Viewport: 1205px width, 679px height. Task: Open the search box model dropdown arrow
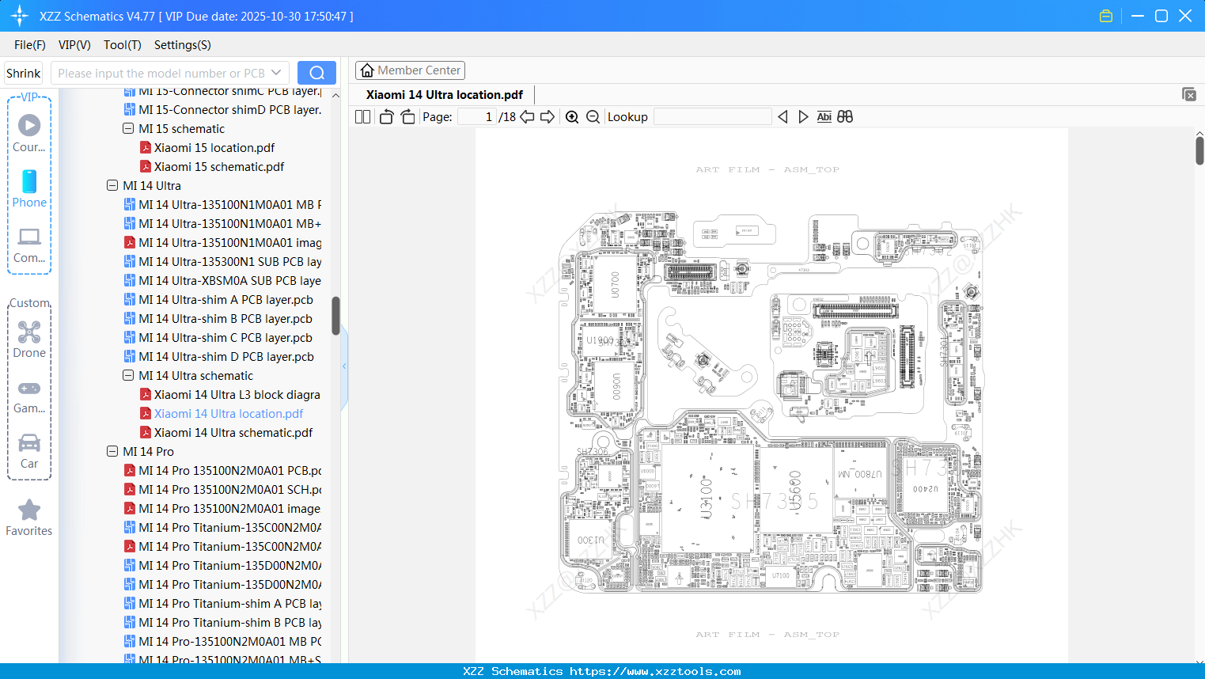[x=275, y=72]
